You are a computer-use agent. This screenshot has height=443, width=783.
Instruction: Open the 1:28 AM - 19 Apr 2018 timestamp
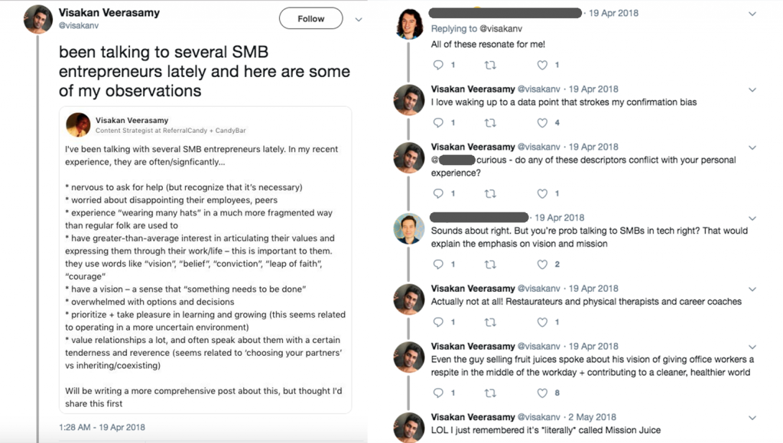pos(102,428)
